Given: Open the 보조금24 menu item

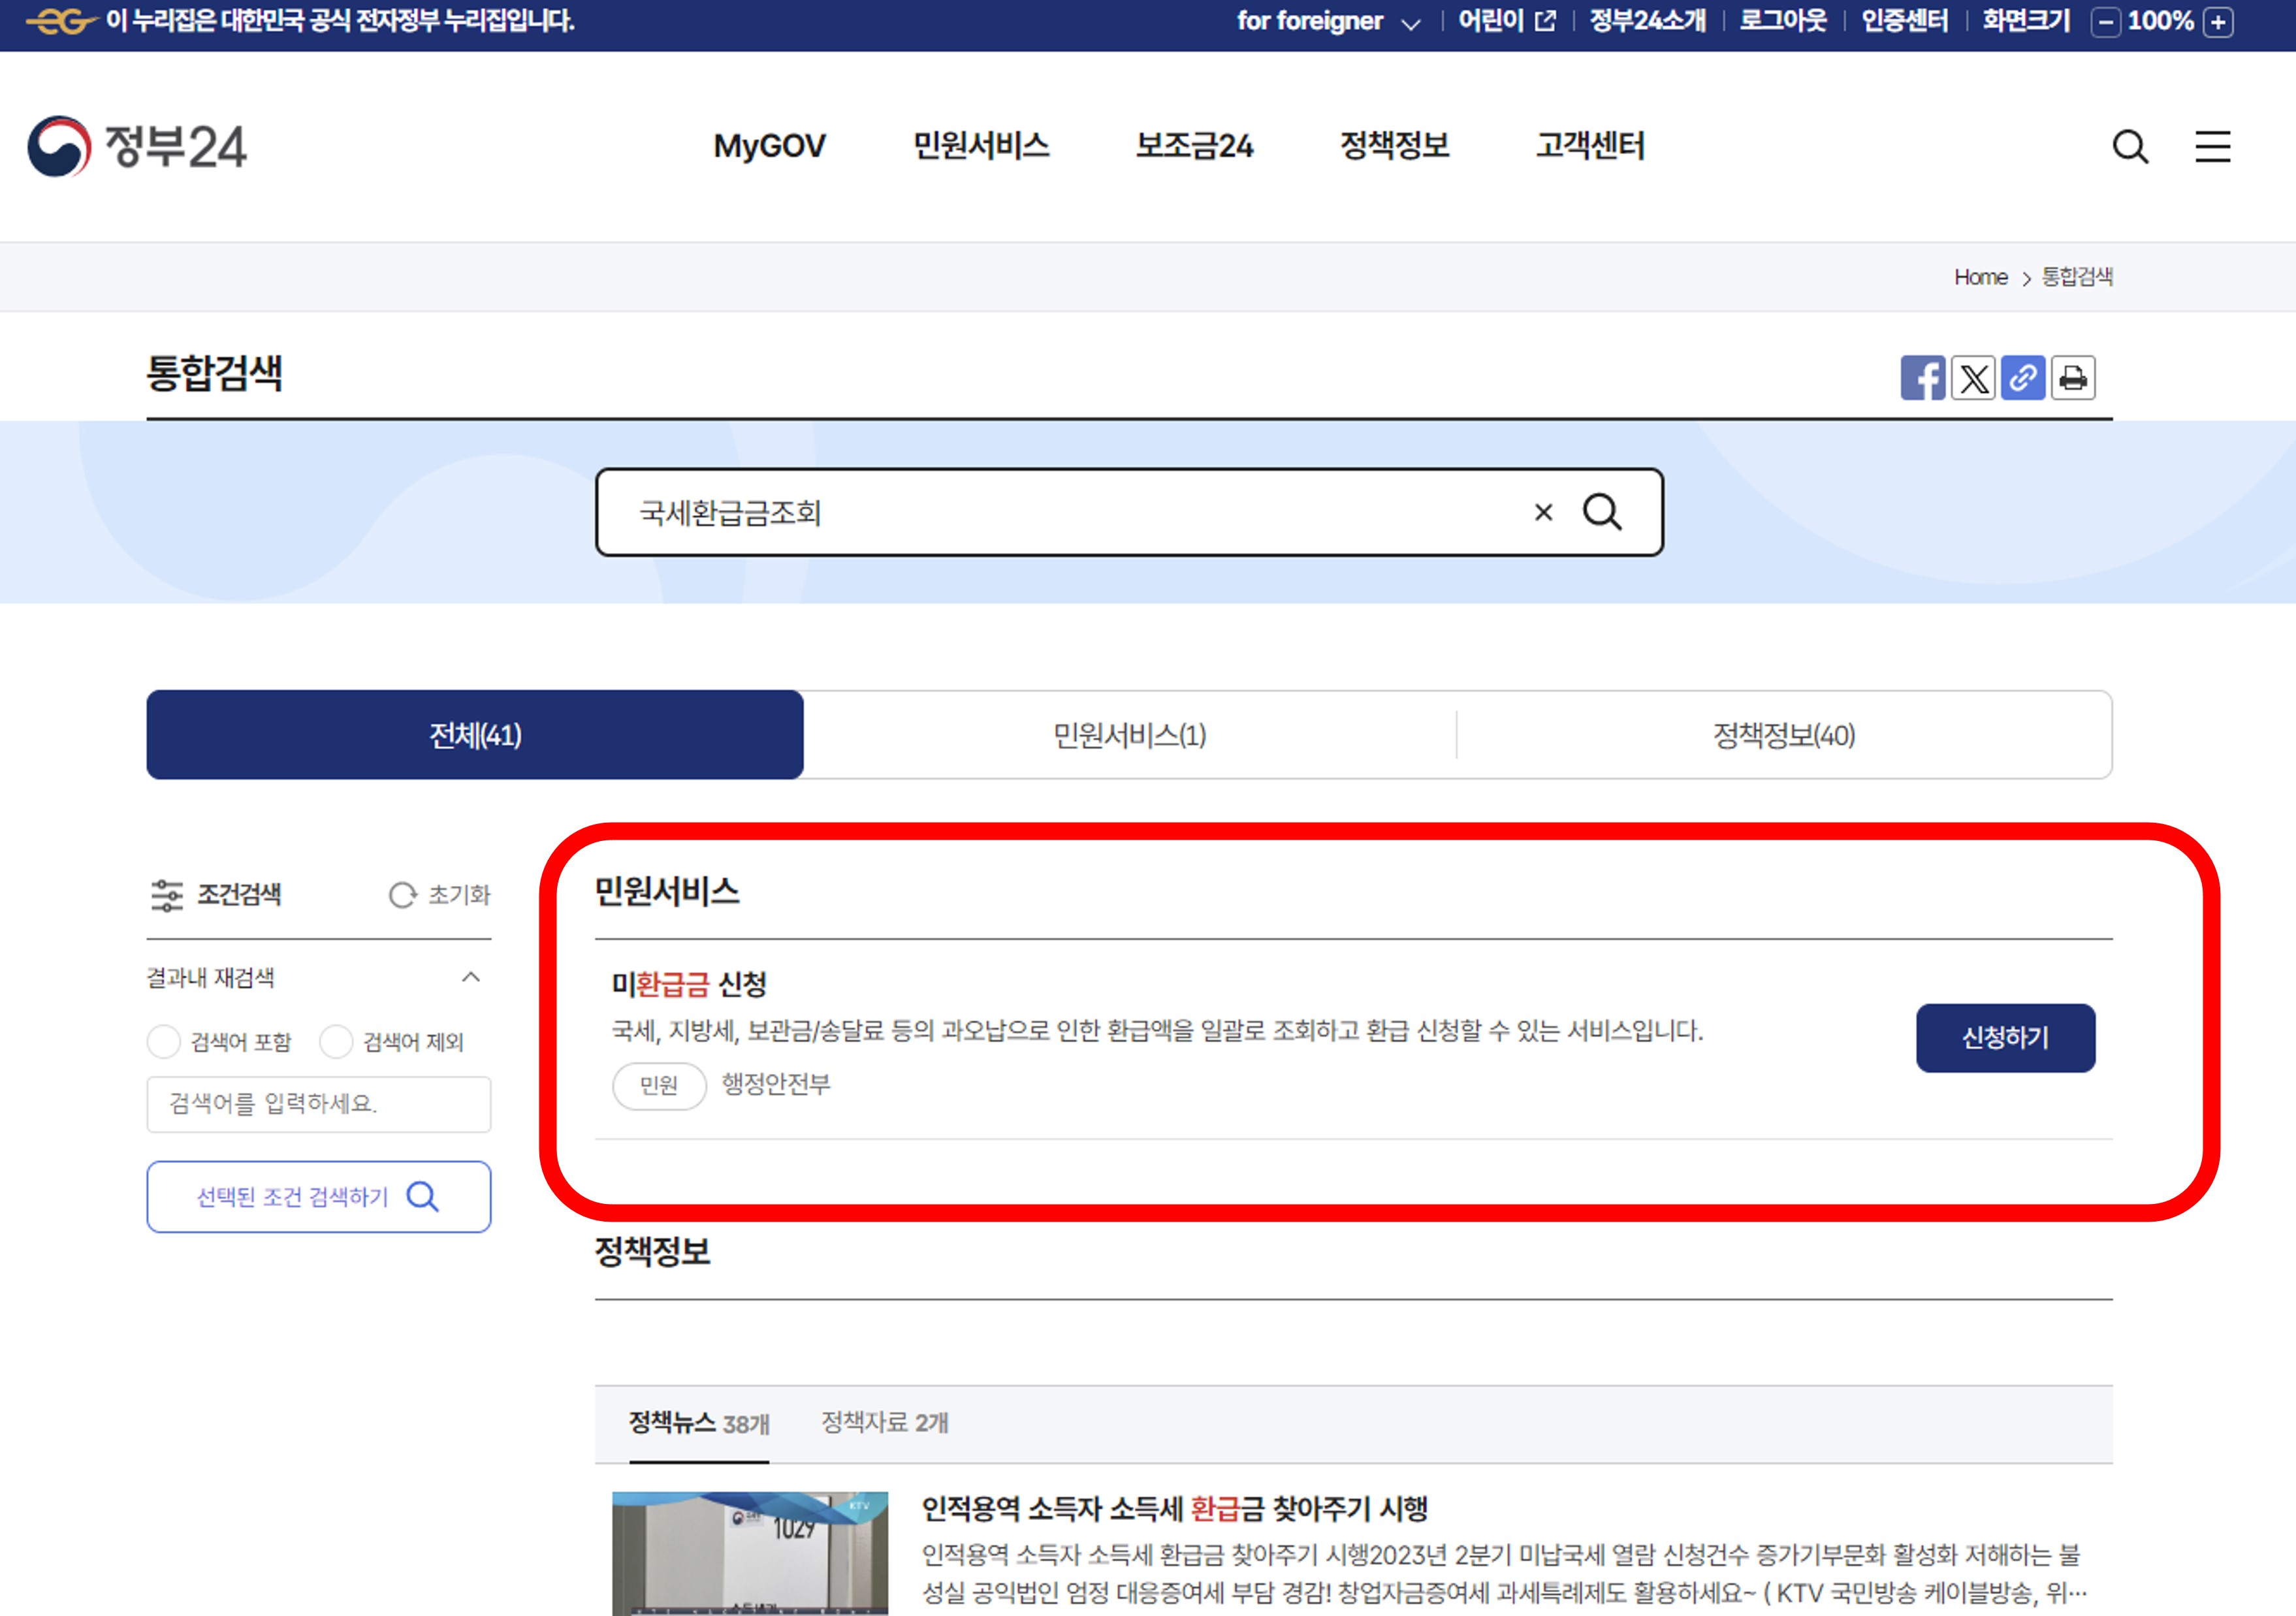Looking at the screenshot, I should tap(1196, 146).
